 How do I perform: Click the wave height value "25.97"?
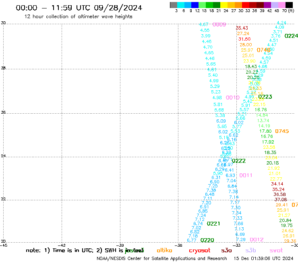point(247,50)
